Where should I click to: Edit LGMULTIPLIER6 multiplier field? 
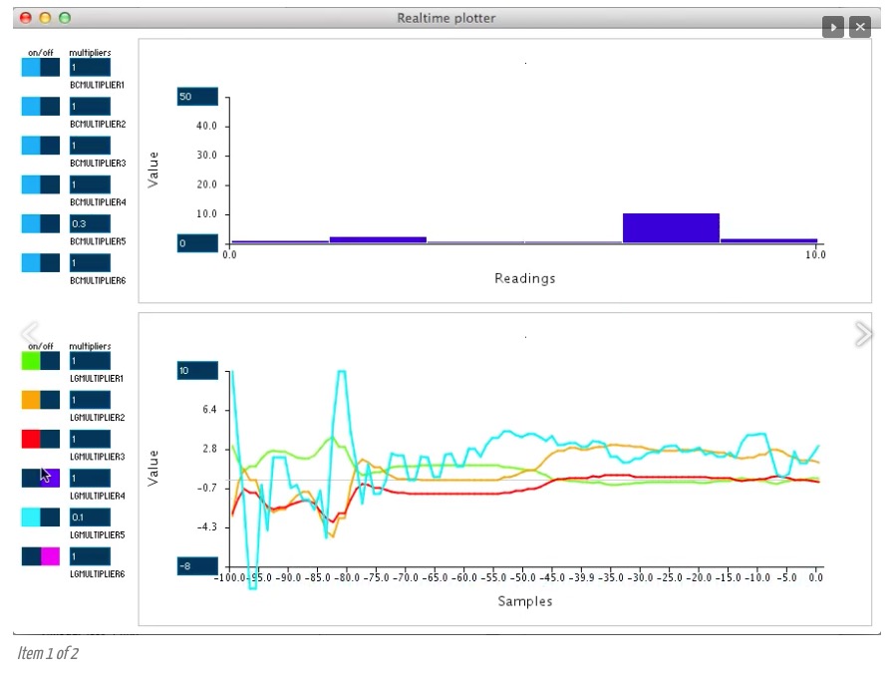pyautogui.click(x=90, y=556)
